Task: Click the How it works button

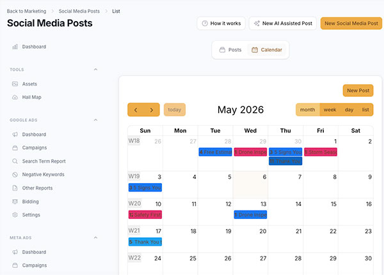Action: click(221, 24)
